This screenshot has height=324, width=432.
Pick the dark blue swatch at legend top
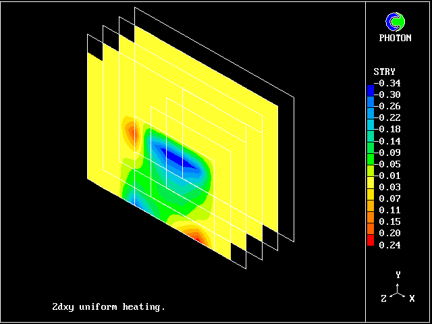[x=370, y=89]
